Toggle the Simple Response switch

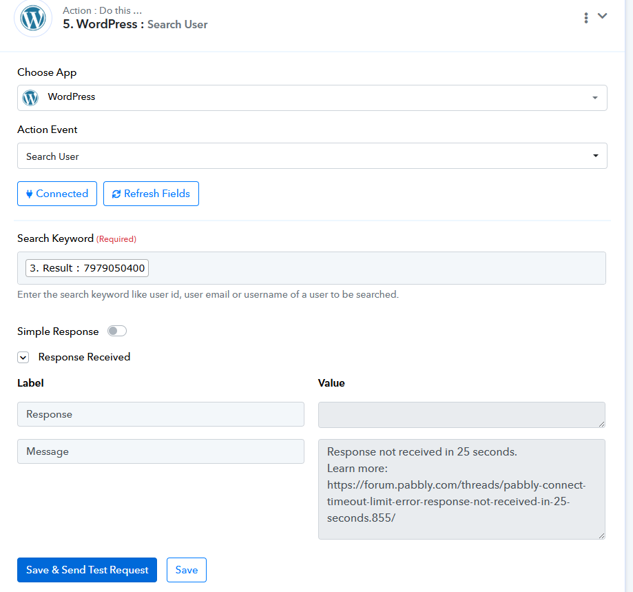(x=117, y=331)
